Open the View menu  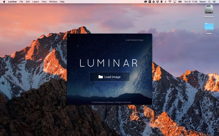point(44,2)
